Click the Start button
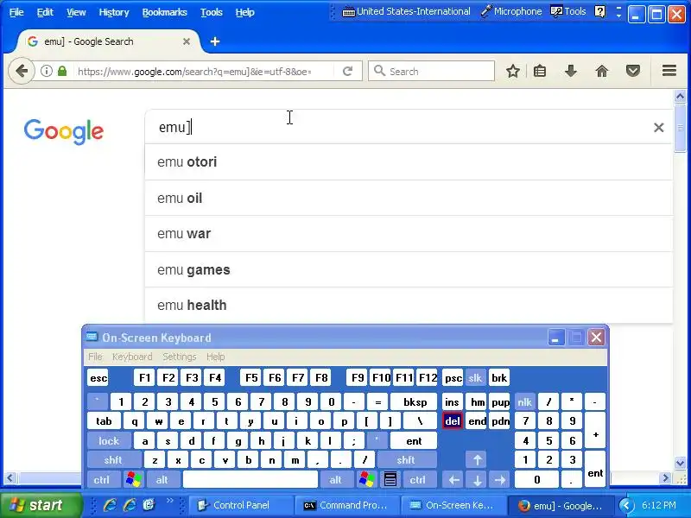The width and height of the screenshot is (691, 518). point(41,505)
